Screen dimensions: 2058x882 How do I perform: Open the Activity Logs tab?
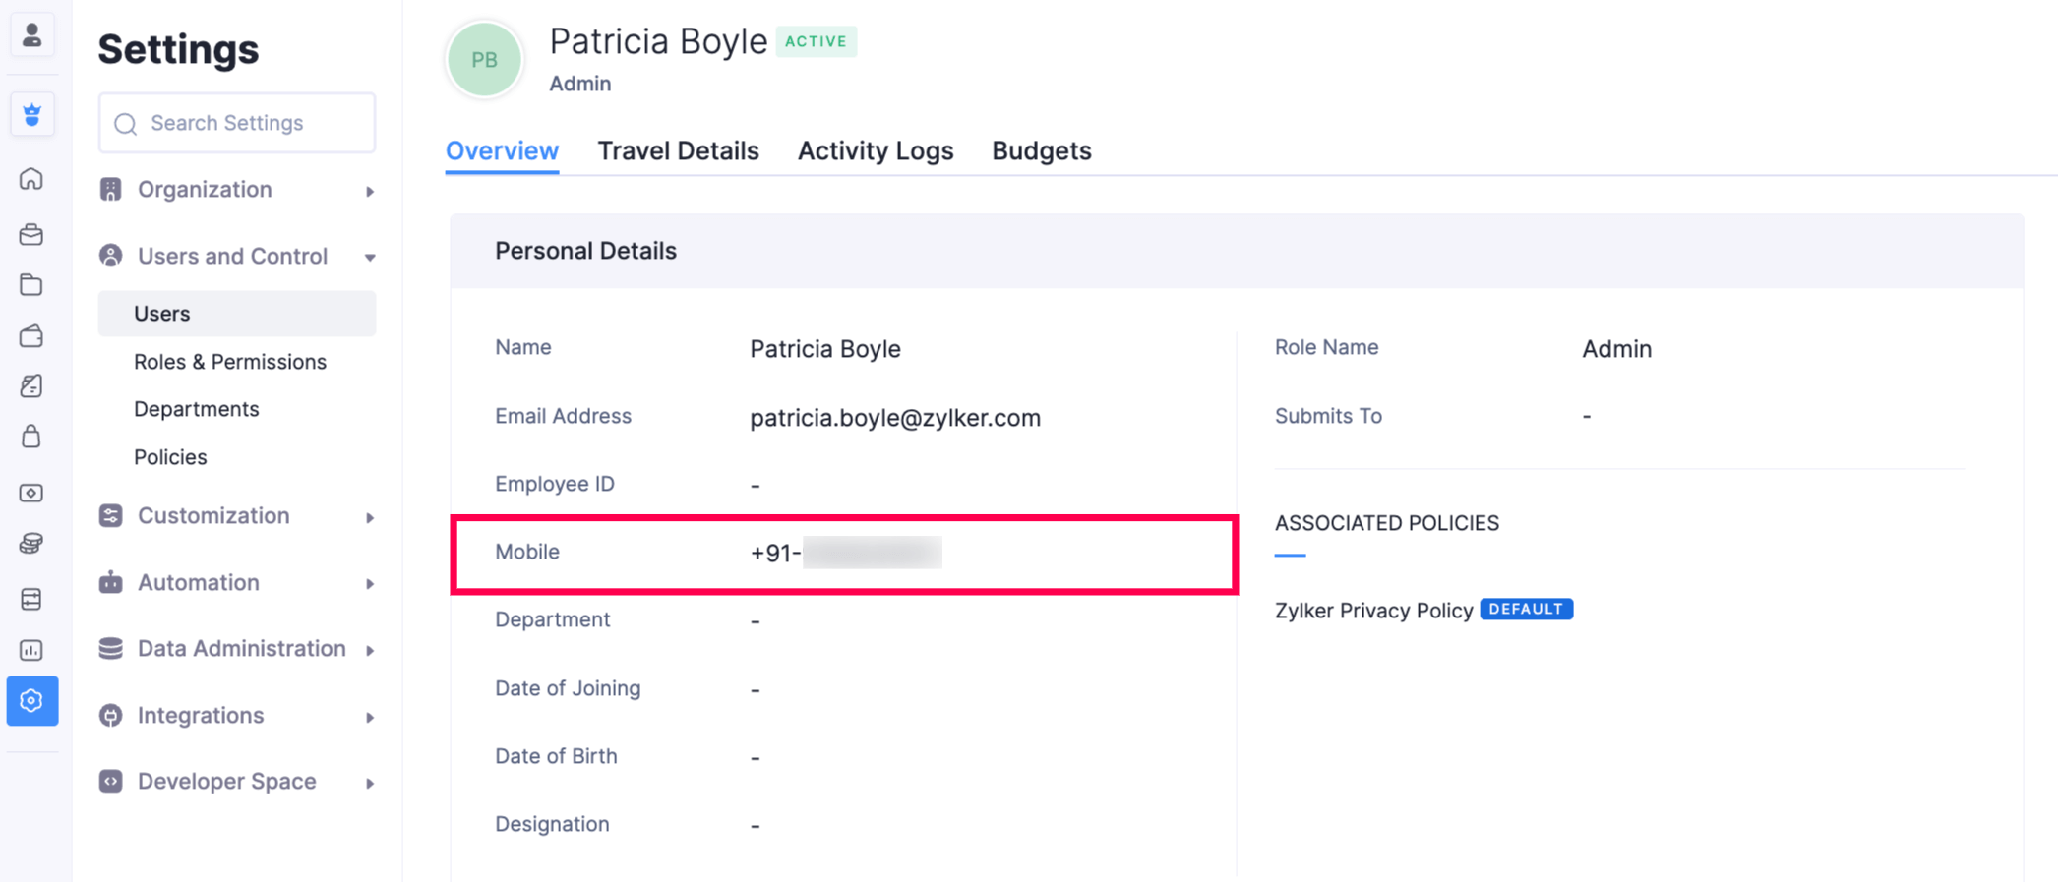pyautogui.click(x=875, y=150)
